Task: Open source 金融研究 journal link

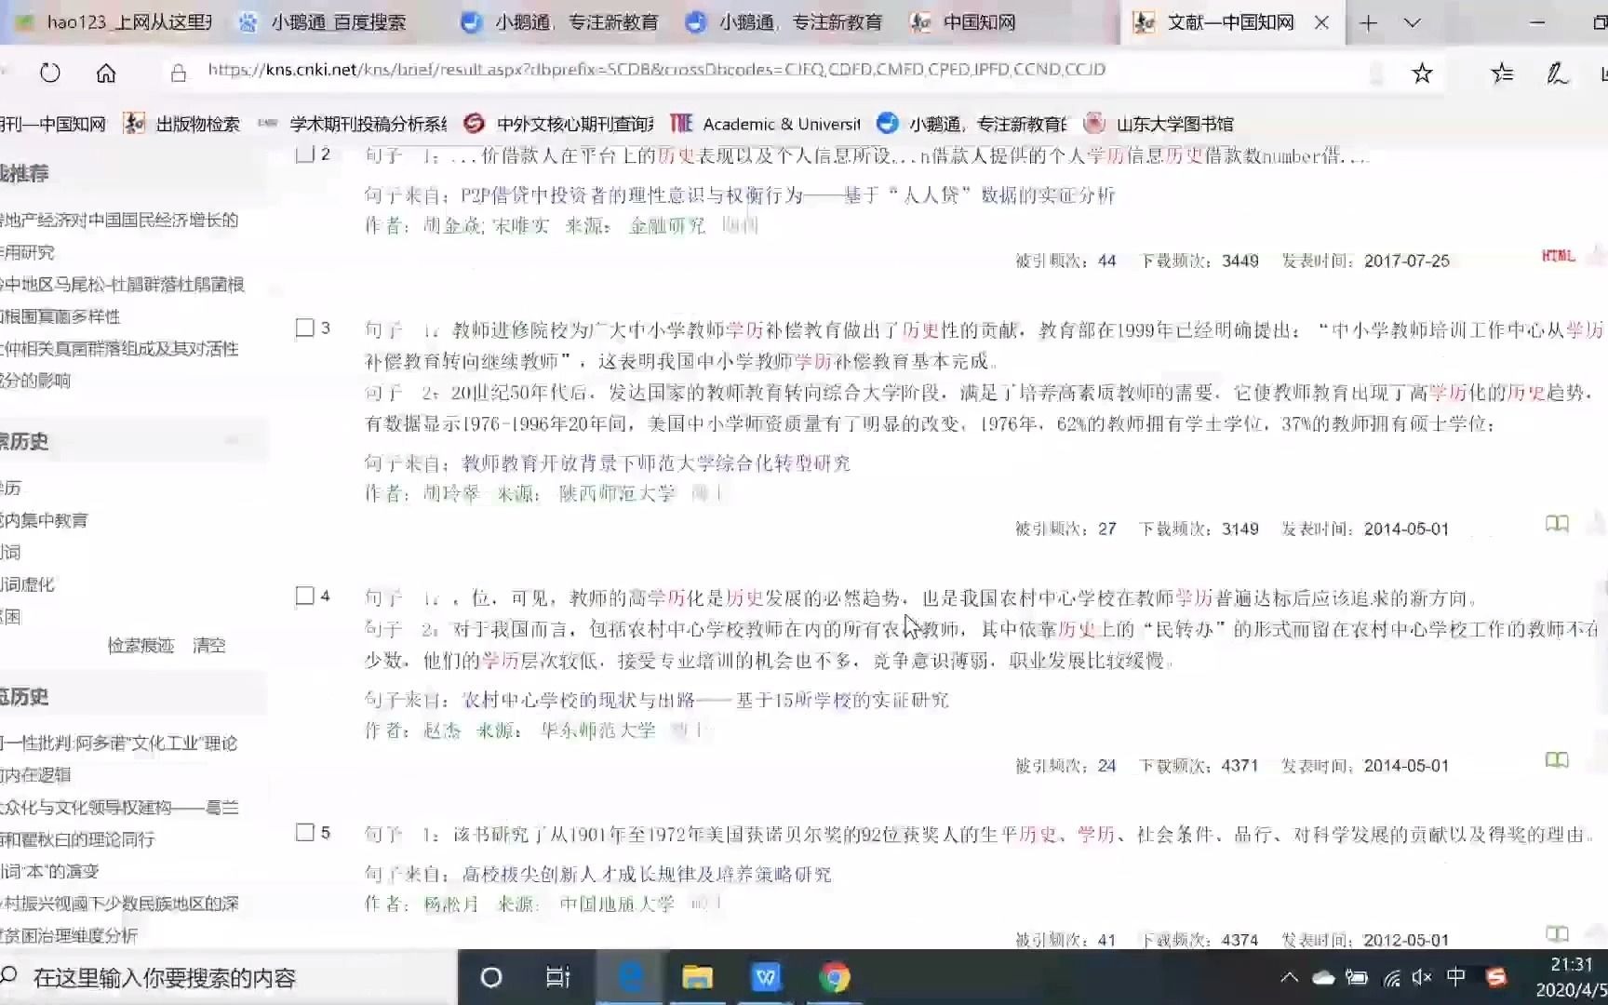Action: (x=667, y=226)
